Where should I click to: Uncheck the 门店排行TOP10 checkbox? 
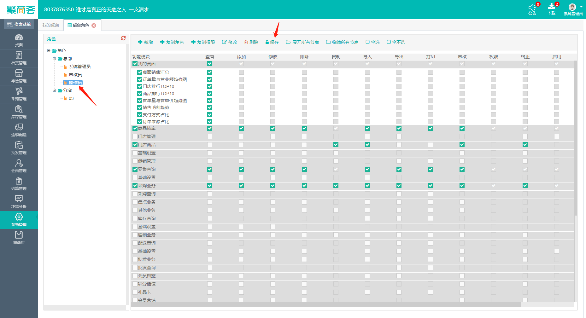(x=140, y=86)
